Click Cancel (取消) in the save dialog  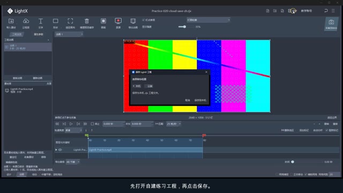tap(188, 100)
